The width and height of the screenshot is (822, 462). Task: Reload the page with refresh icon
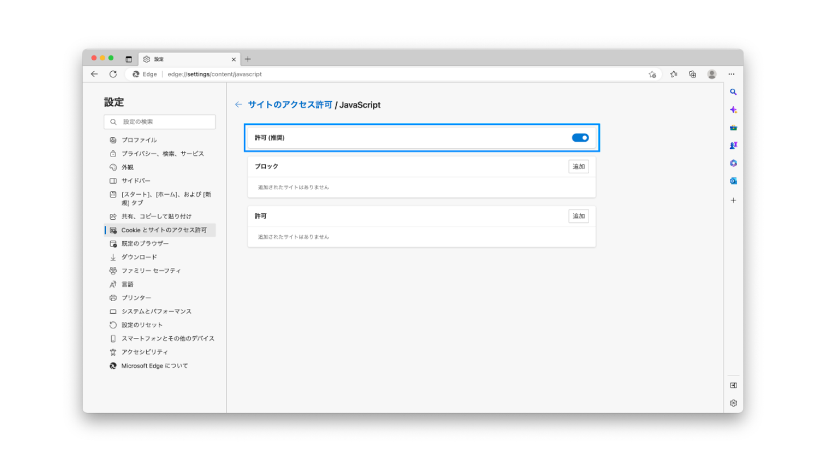[113, 74]
